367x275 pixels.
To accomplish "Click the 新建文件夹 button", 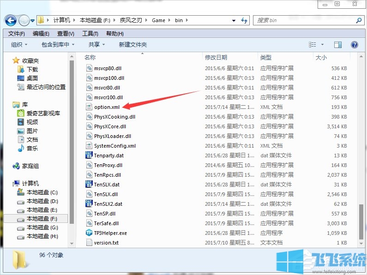I will [x=132, y=45].
